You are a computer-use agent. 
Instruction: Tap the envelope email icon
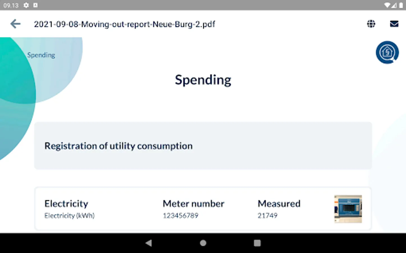point(394,24)
